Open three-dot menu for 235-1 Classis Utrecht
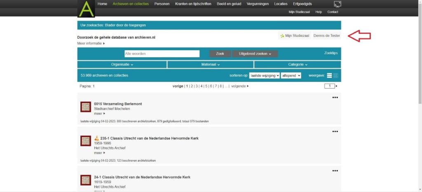Image resolution: width=422 pixels, height=192 pixels. (x=335, y=132)
